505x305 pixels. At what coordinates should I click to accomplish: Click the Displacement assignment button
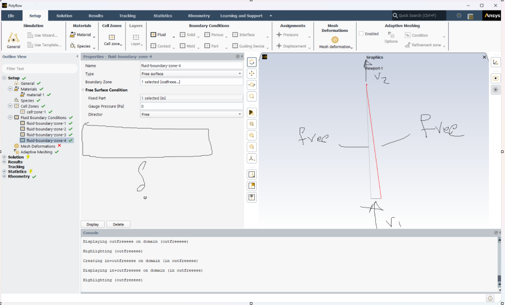291,46
